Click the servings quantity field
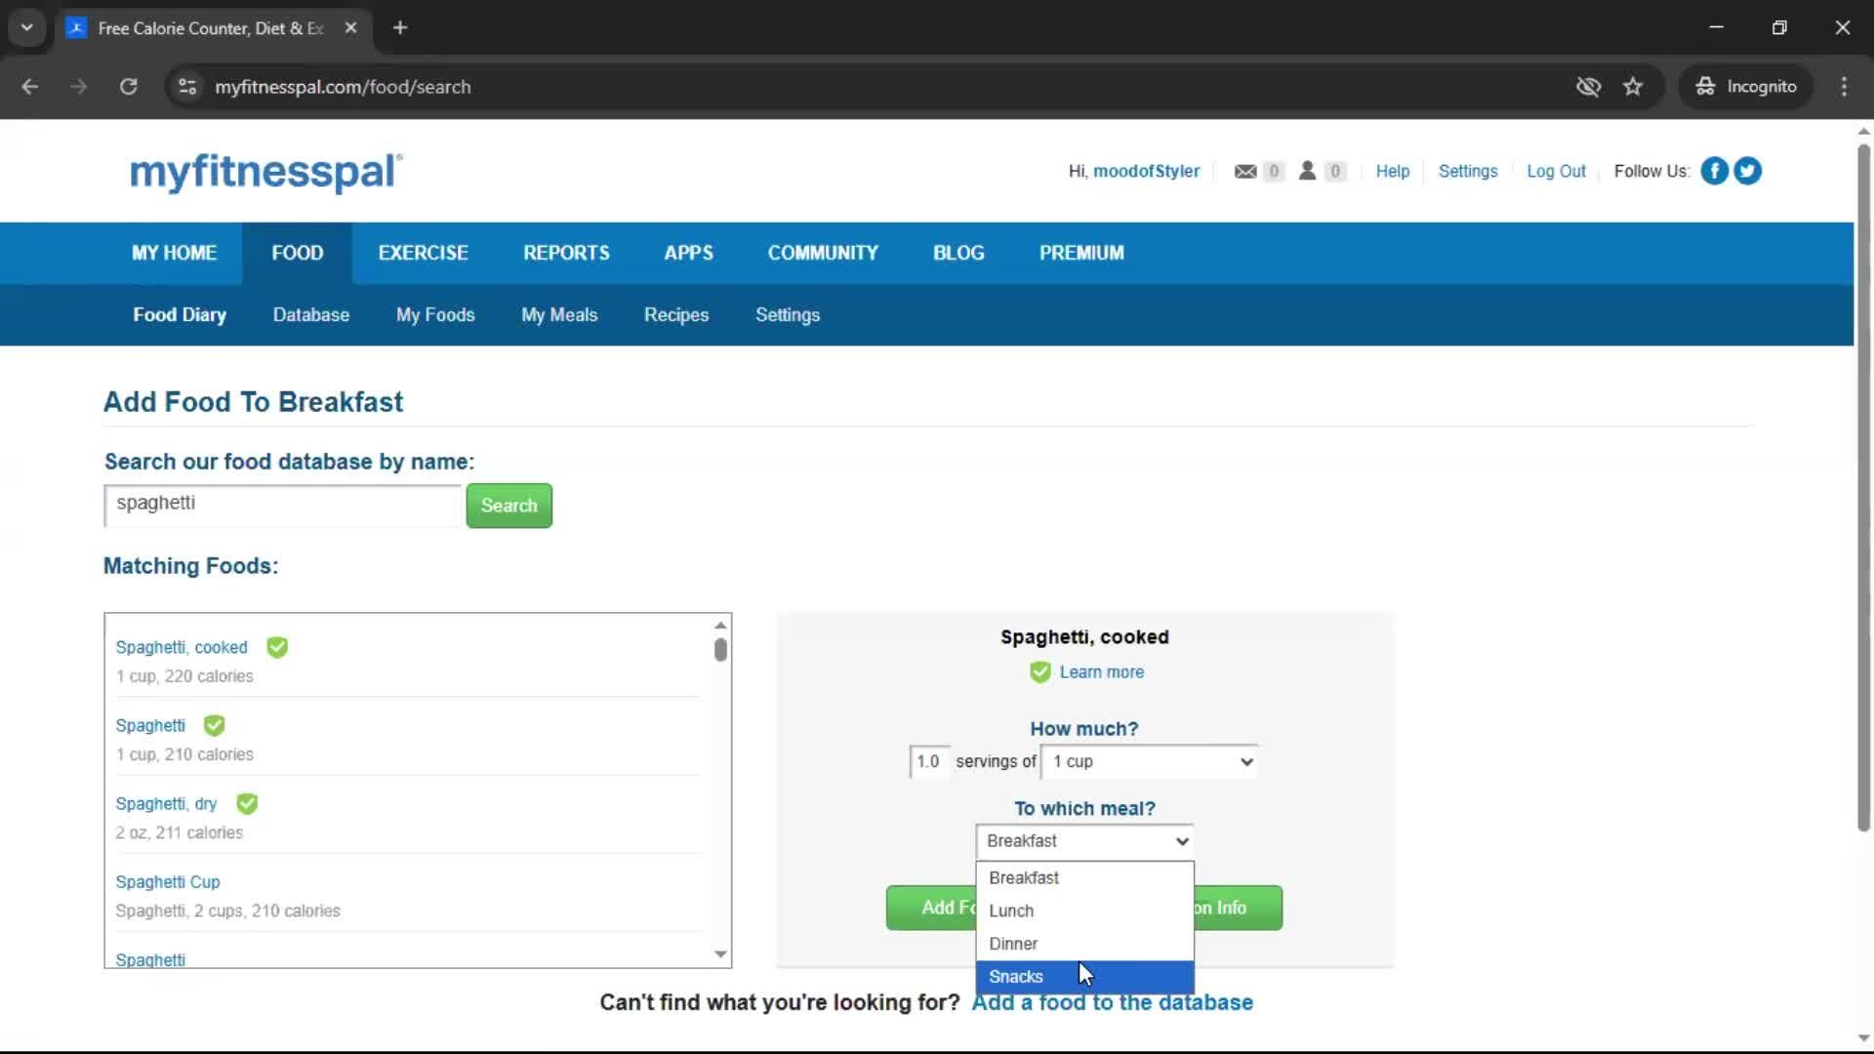The width and height of the screenshot is (1874, 1054). pyautogui.click(x=928, y=761)
